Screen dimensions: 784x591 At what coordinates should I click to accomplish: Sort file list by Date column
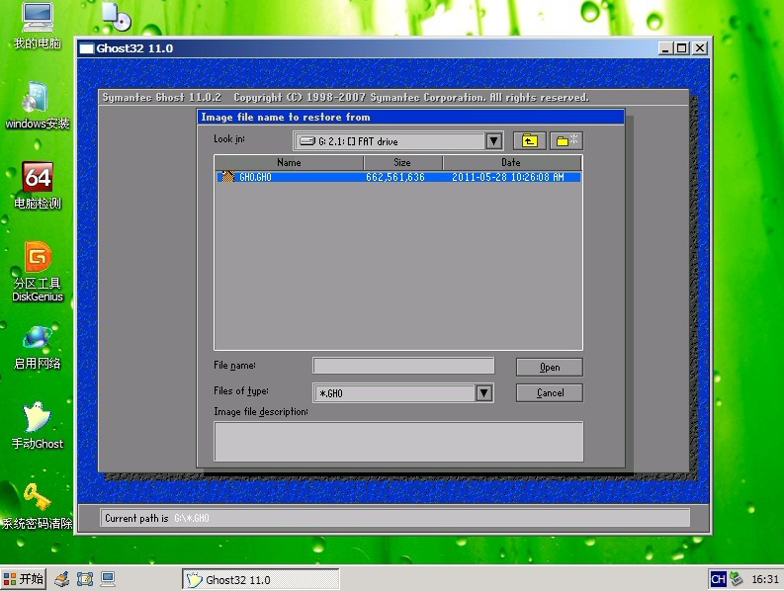coord(511,162)
